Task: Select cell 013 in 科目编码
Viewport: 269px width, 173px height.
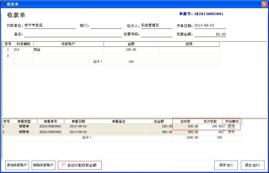Action: click(x=24, y=50)
